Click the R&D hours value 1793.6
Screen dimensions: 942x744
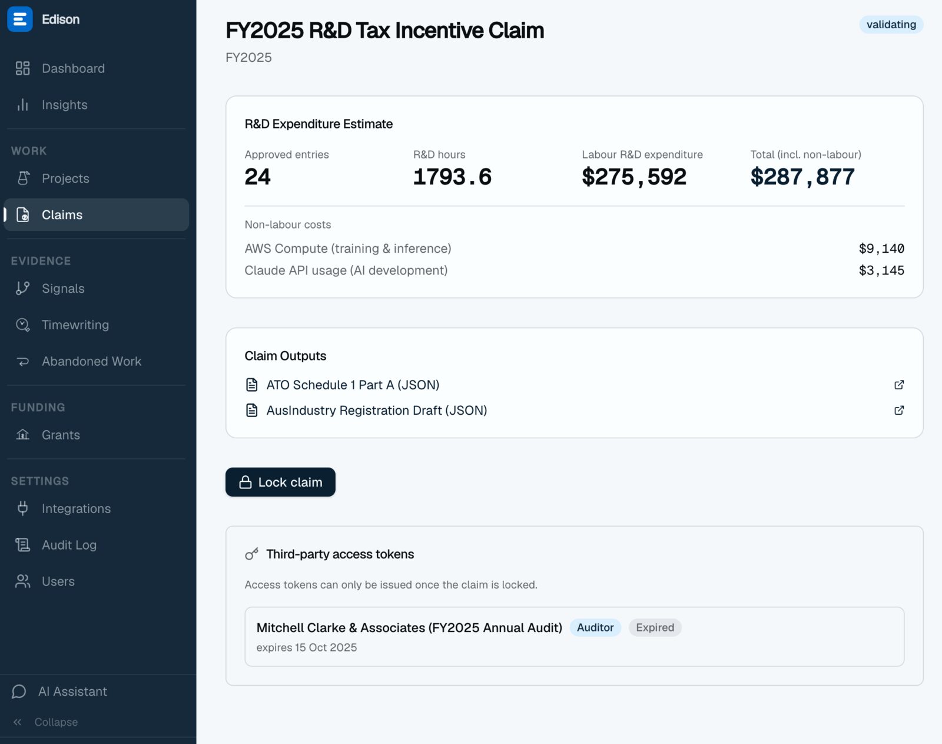pos(452,177)
